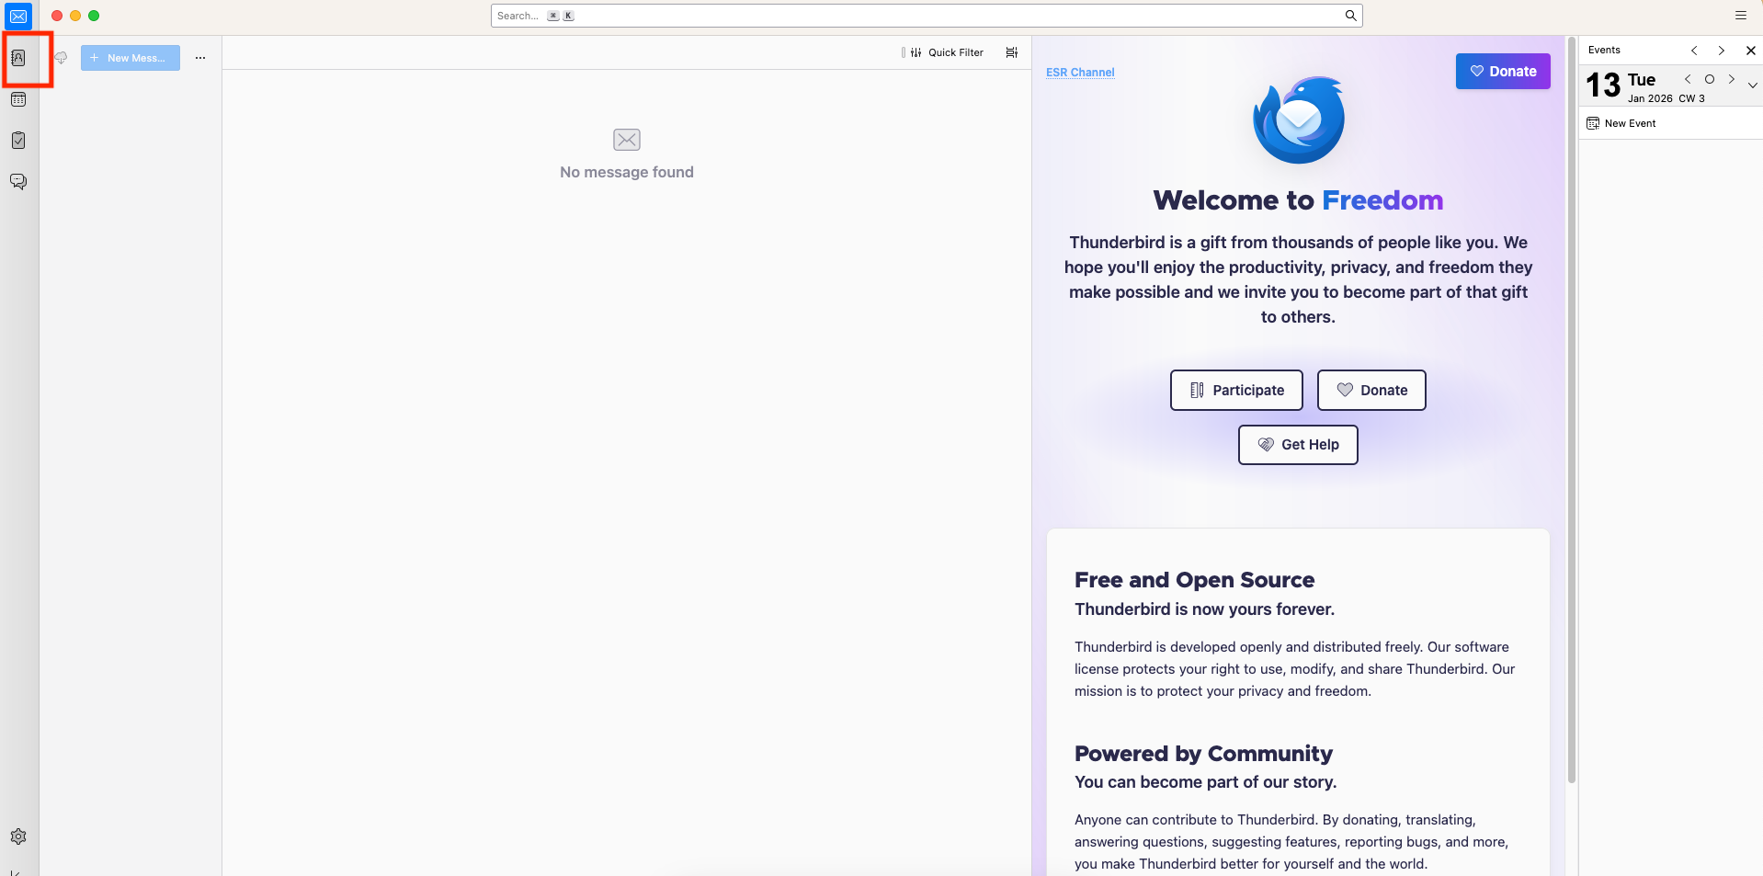Click the purple Donate button
1763x876 pixels.
click(x=1502, y=71)
